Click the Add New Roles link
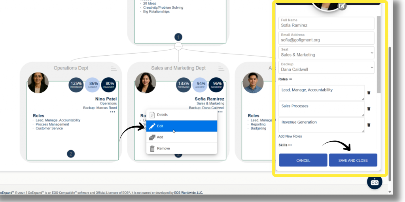 pyautogui.click(x=290, y=136)
